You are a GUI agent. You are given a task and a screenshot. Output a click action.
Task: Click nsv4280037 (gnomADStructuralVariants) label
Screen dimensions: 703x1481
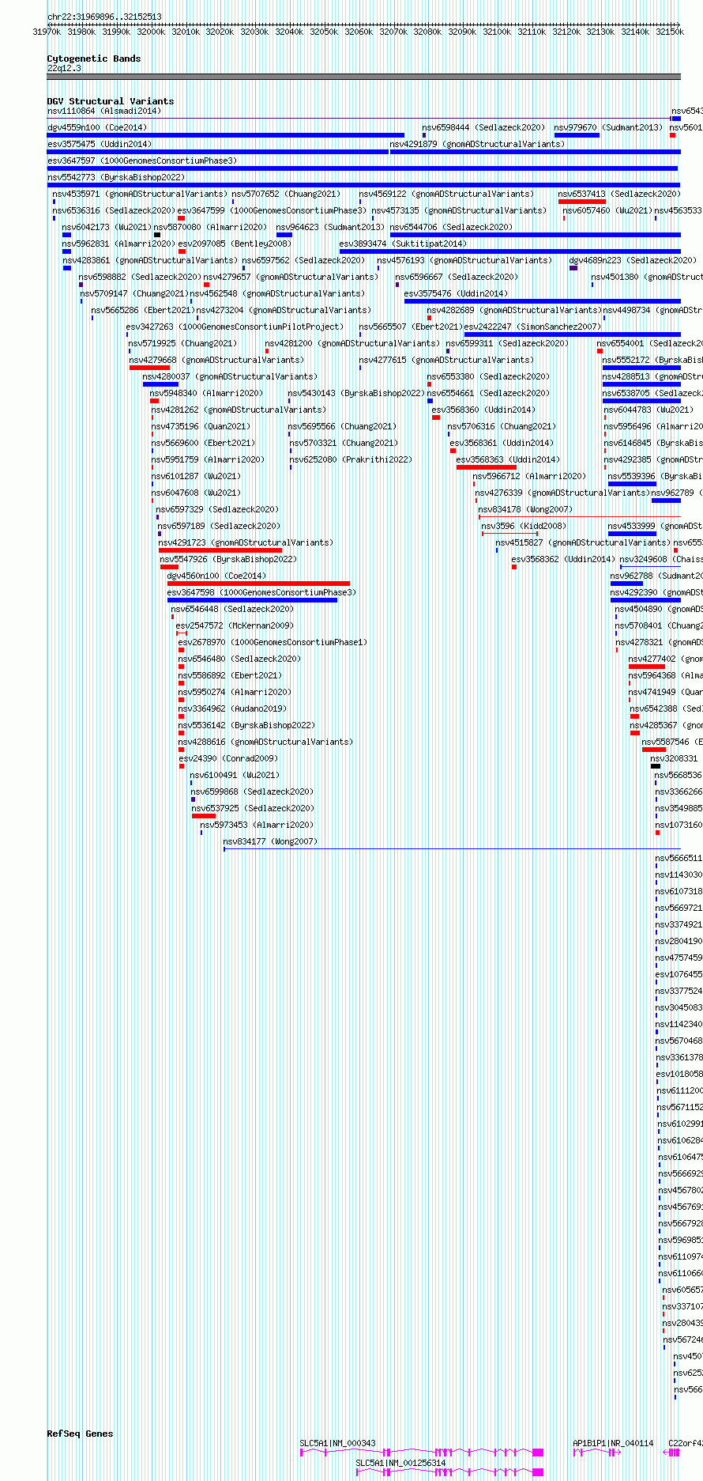click(x=230, y=376)
